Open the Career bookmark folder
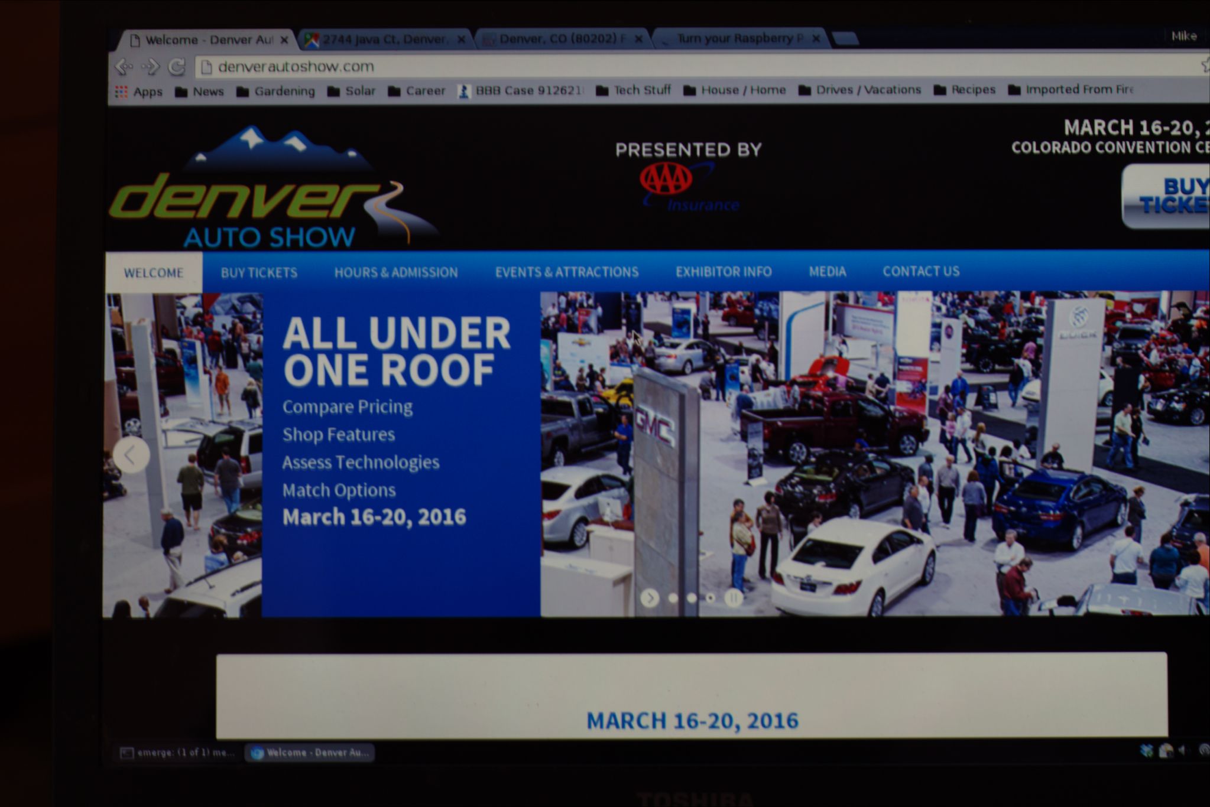The image size is (1210, 807). coord(417,91)
